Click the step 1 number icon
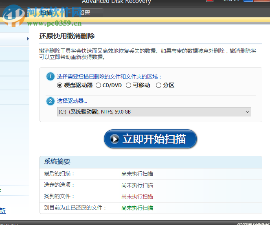 pyautogui.click(x=50, y=76)
